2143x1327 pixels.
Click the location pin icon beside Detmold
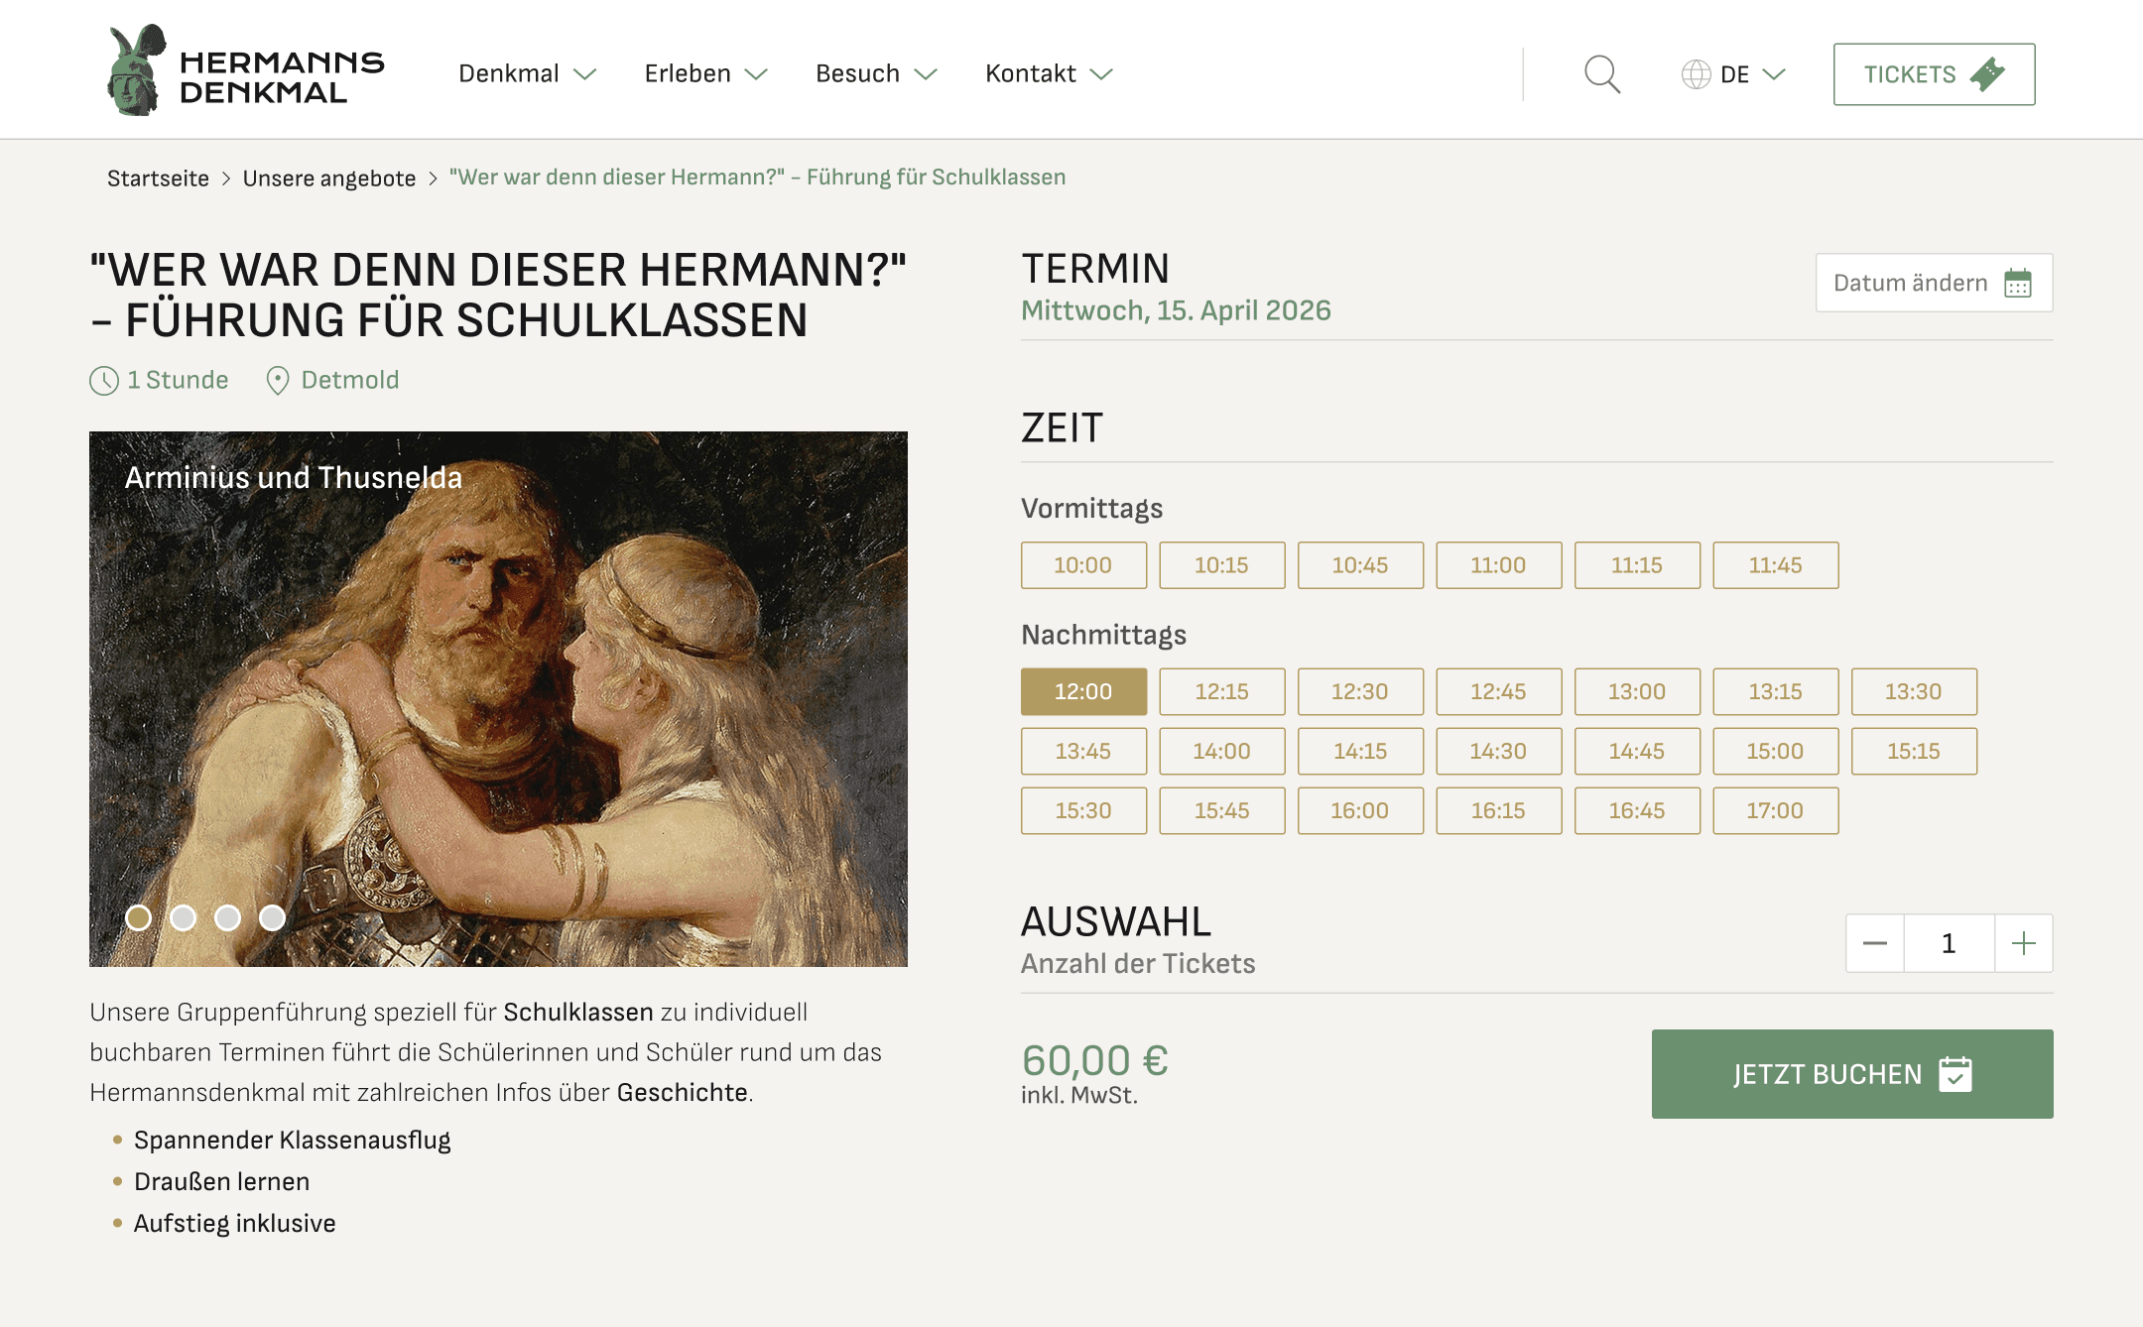click(x=278, y=381)
